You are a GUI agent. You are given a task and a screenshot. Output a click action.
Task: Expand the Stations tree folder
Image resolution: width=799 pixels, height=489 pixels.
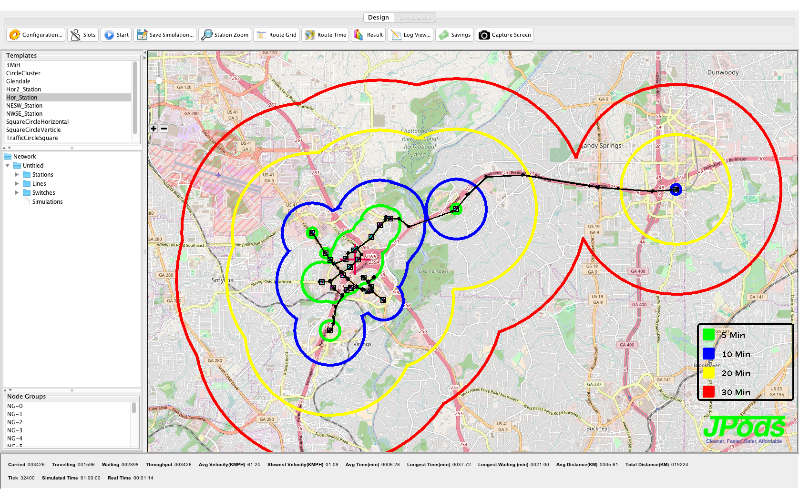point(17,175)
